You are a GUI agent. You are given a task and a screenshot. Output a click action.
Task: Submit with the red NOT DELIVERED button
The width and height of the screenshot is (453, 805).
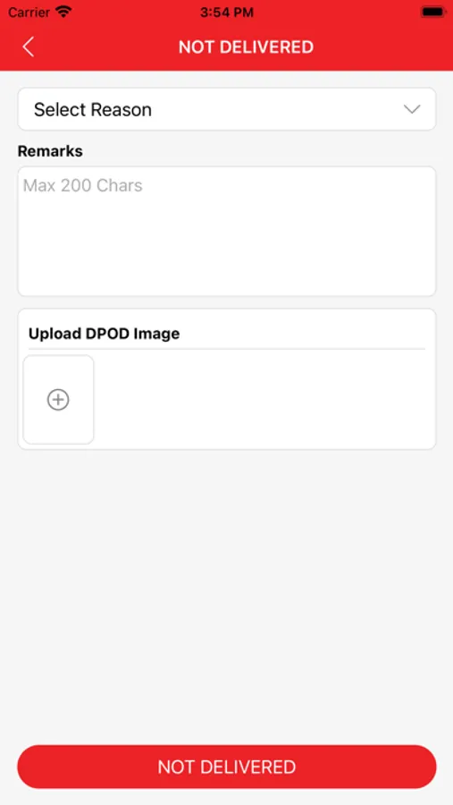tap(227, 767)
